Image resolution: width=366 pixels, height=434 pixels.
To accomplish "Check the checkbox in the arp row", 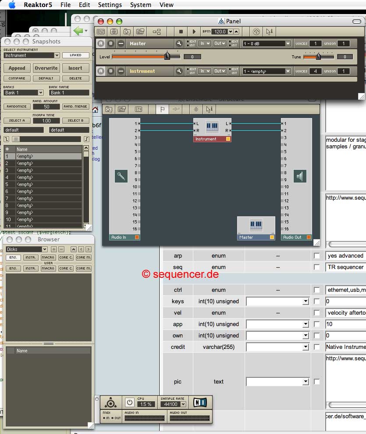I will pyautogui.click(x=317, y=256).
